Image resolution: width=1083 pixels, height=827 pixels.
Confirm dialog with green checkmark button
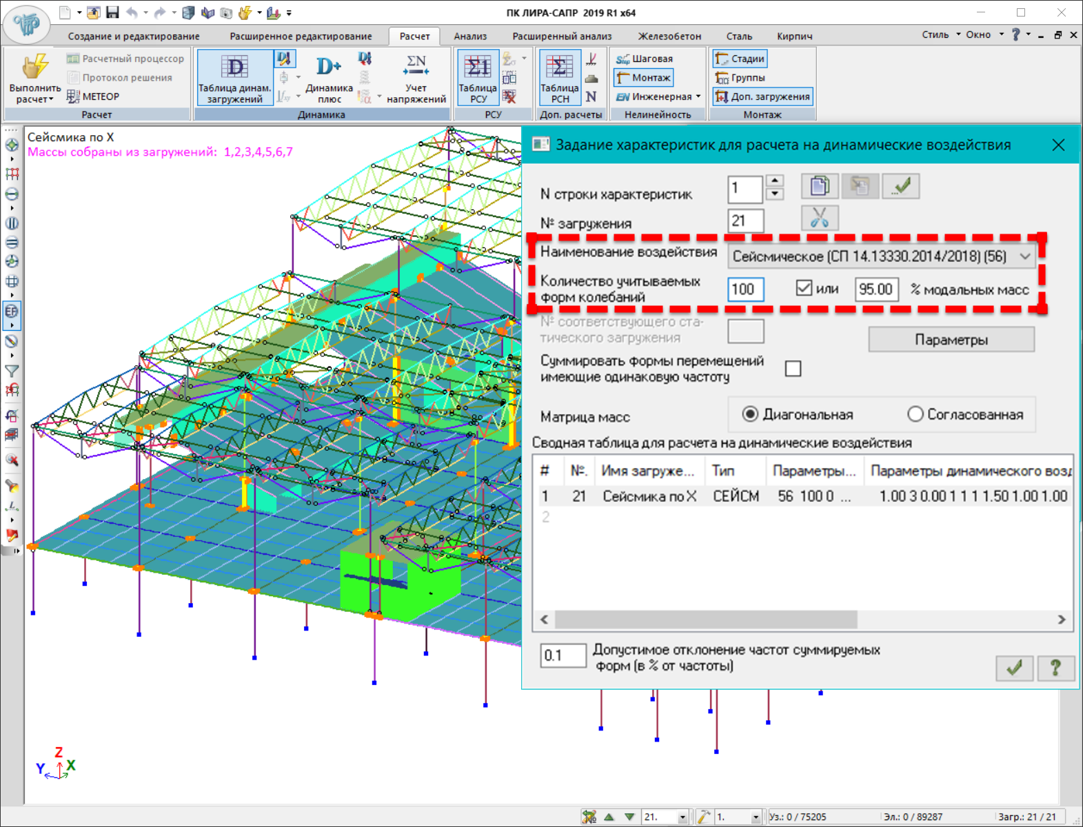pos(1014,667)
